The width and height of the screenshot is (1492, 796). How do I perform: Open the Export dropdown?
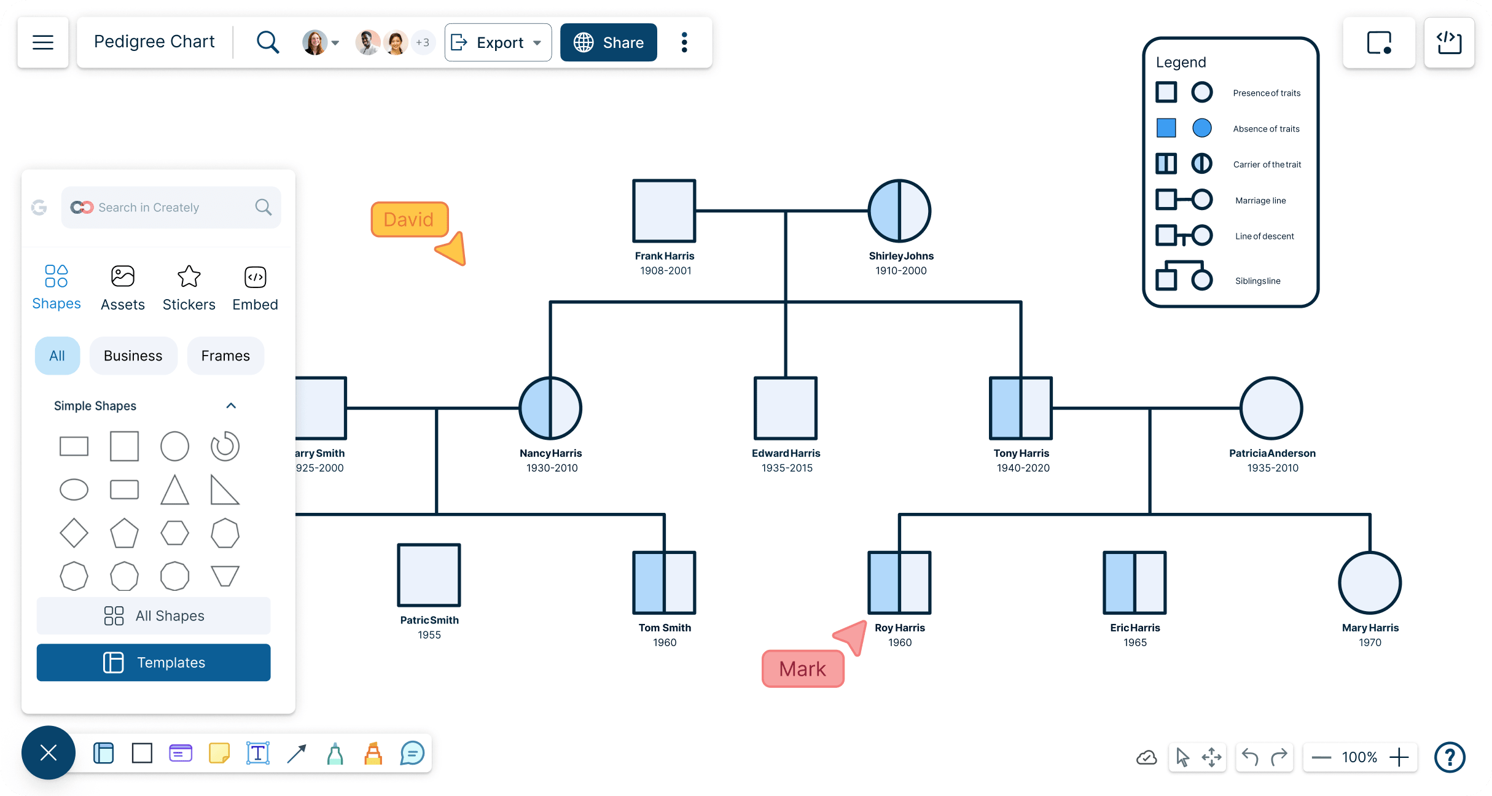pyautogui.click(x=498, y=42)
